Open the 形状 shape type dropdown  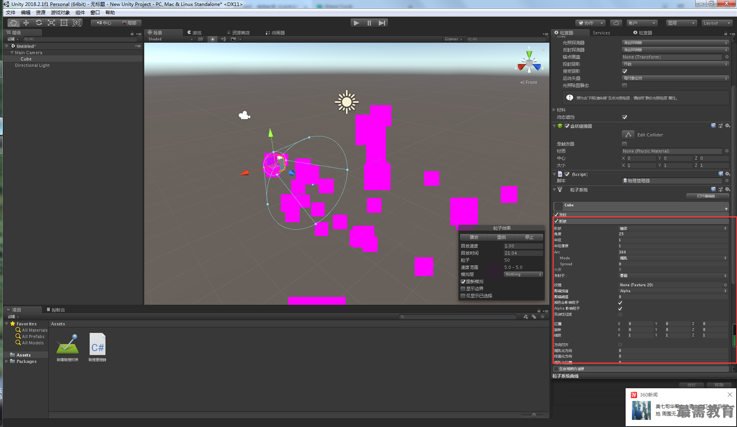[x=673, y=229]
